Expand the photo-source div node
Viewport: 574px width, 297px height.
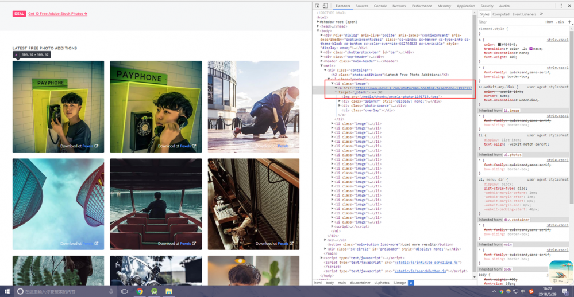[x=340, y=105]
